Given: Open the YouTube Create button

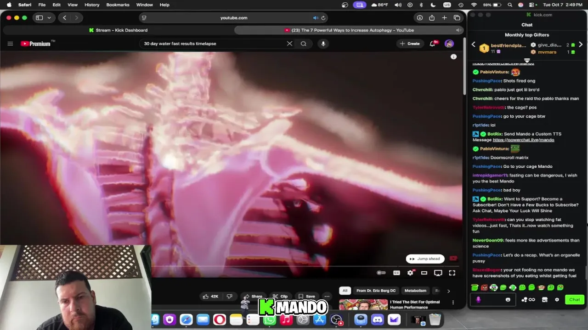Looking at the screenshot, I should [x=410, y=44].
